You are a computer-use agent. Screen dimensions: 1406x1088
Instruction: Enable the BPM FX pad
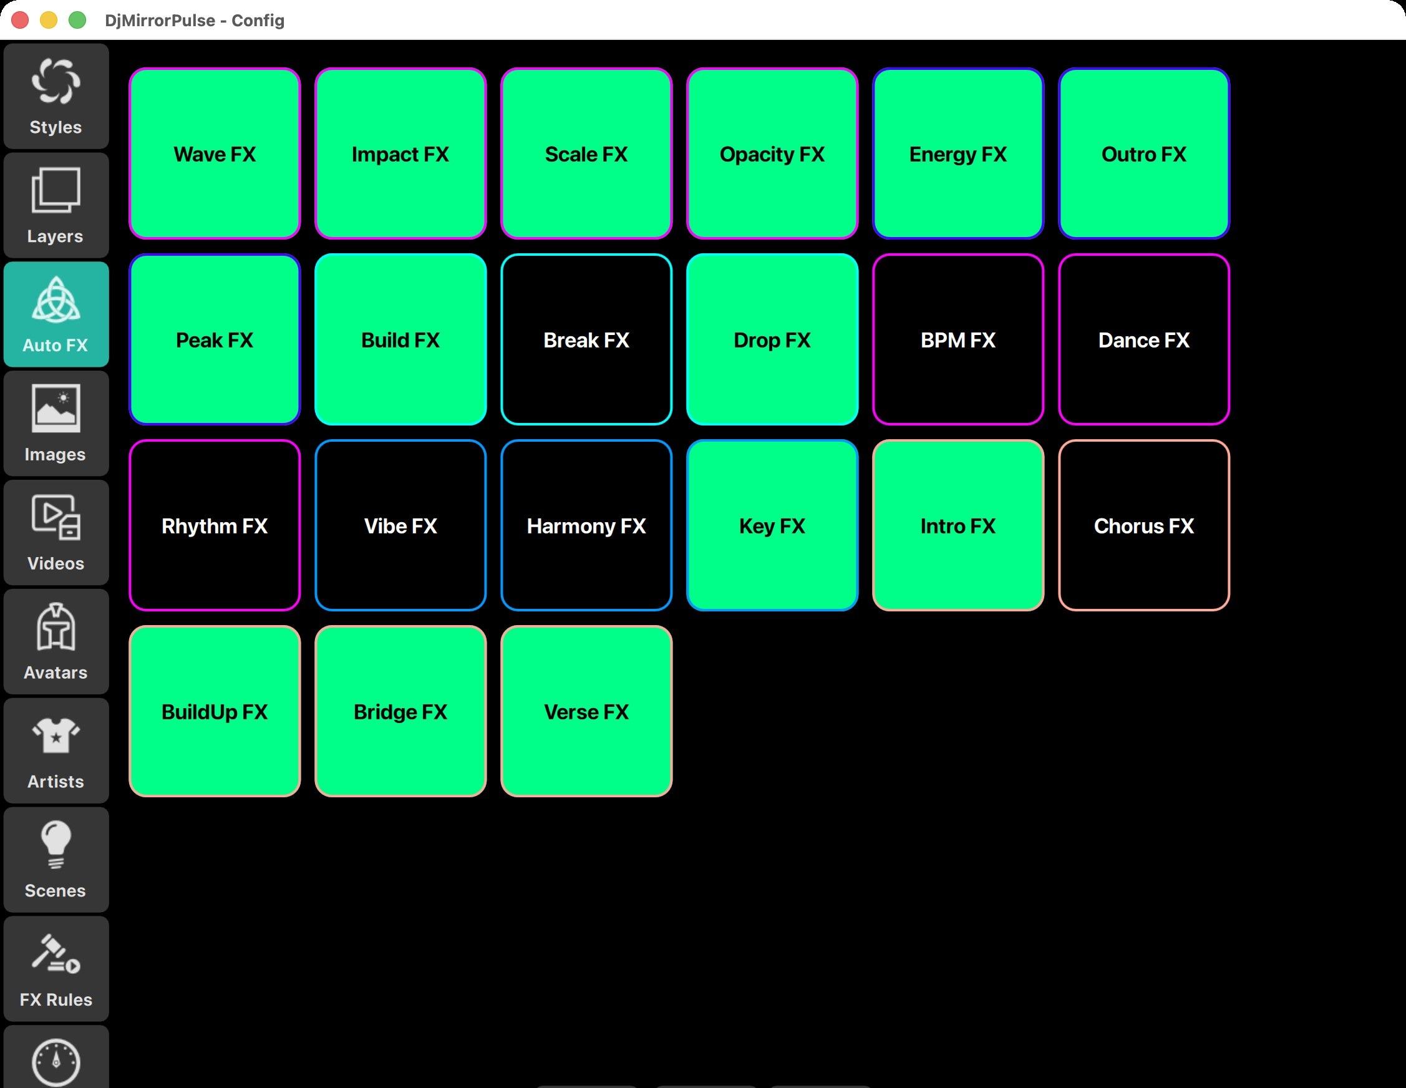pos(958,339)
